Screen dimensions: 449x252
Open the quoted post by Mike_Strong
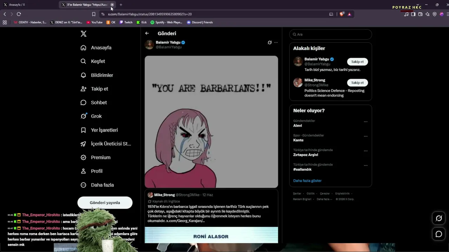pos(211,216)
